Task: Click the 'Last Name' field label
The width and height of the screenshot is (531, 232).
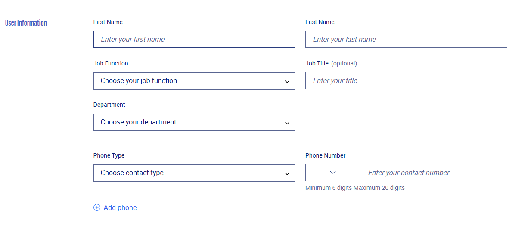Action: tap(320, 22)
